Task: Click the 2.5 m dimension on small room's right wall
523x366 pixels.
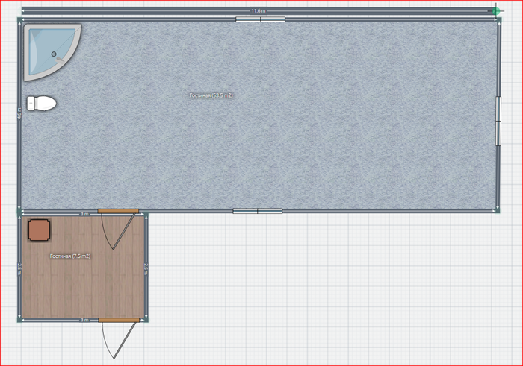Action: (146, 267)
